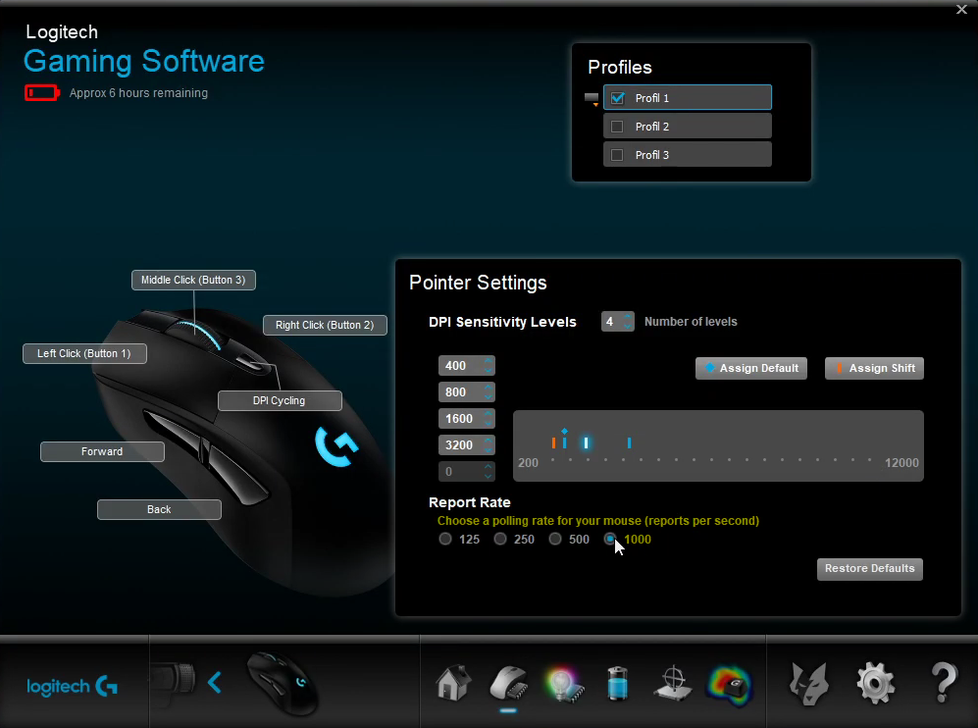
Task: Select the 1000 report rate
Action: tap(610, 539)
